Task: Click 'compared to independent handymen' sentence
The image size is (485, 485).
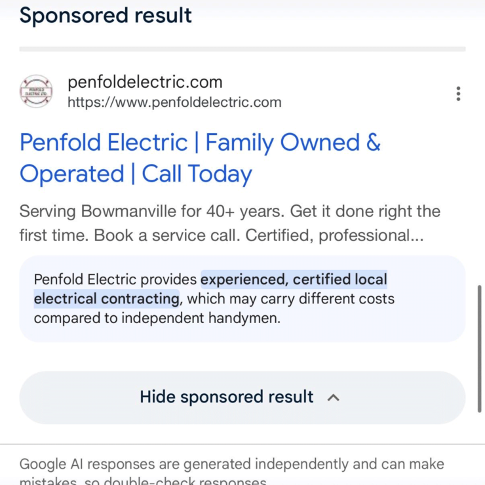Action: point(157,319)
